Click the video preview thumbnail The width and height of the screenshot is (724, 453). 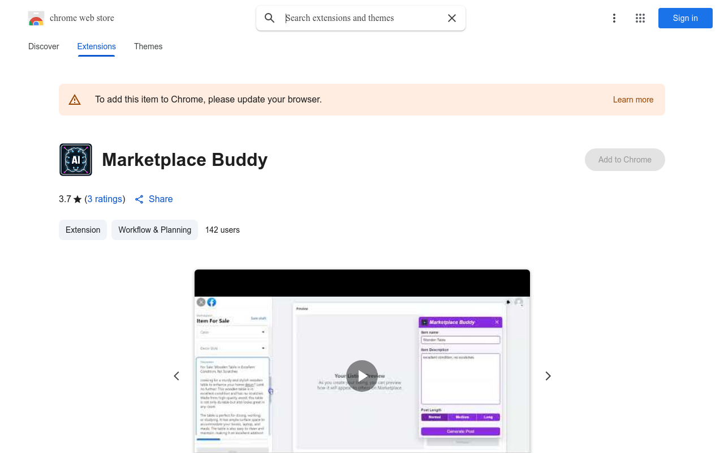tap(362, 361)
